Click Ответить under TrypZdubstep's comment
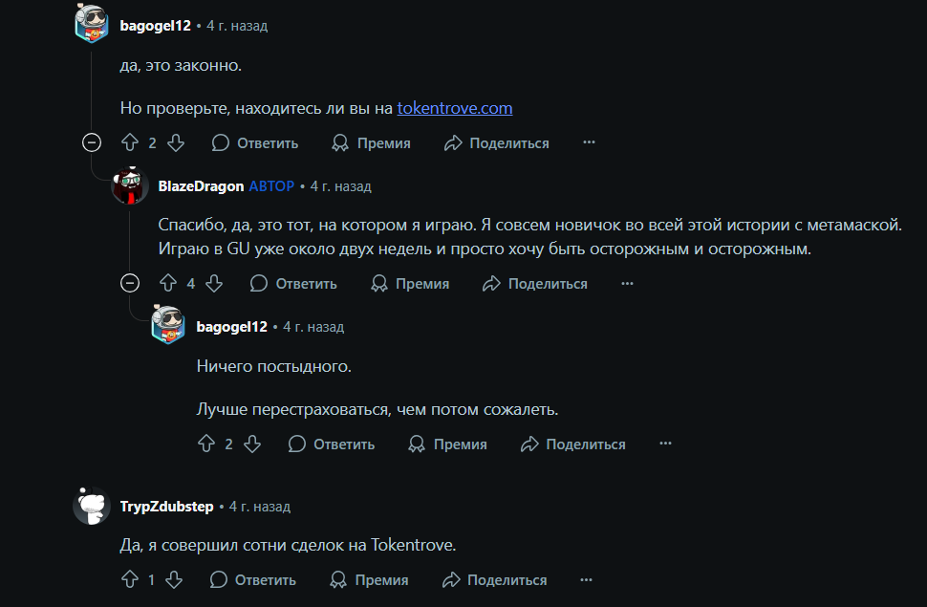 pos(253,580)
